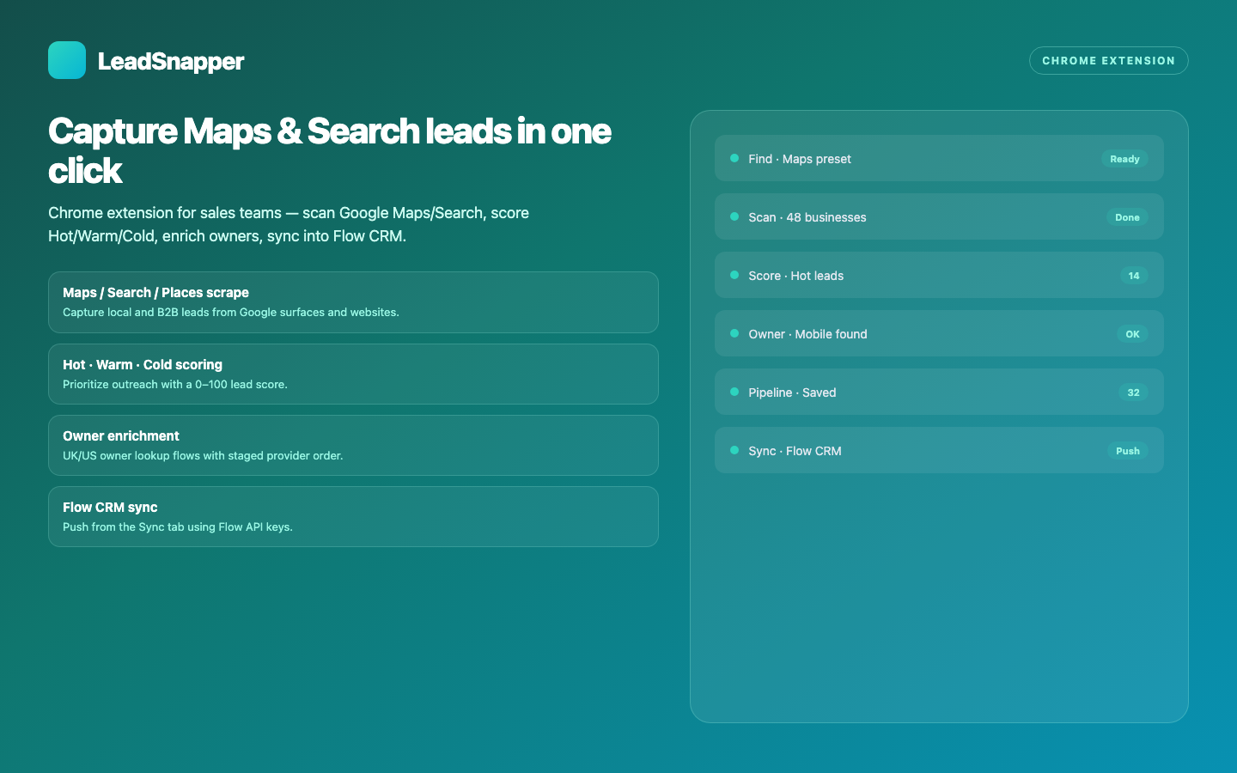Click the status dot beside Owner · Mobile found
Image resolution: width=1237 pixels, height=773 pixels.
[x=734, y=333]
